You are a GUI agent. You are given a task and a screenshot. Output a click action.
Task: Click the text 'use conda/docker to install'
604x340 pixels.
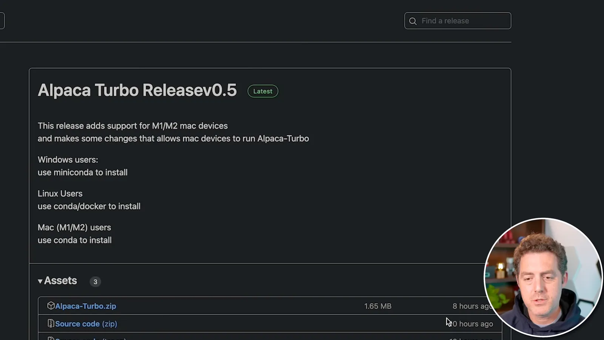coord(89,206)
